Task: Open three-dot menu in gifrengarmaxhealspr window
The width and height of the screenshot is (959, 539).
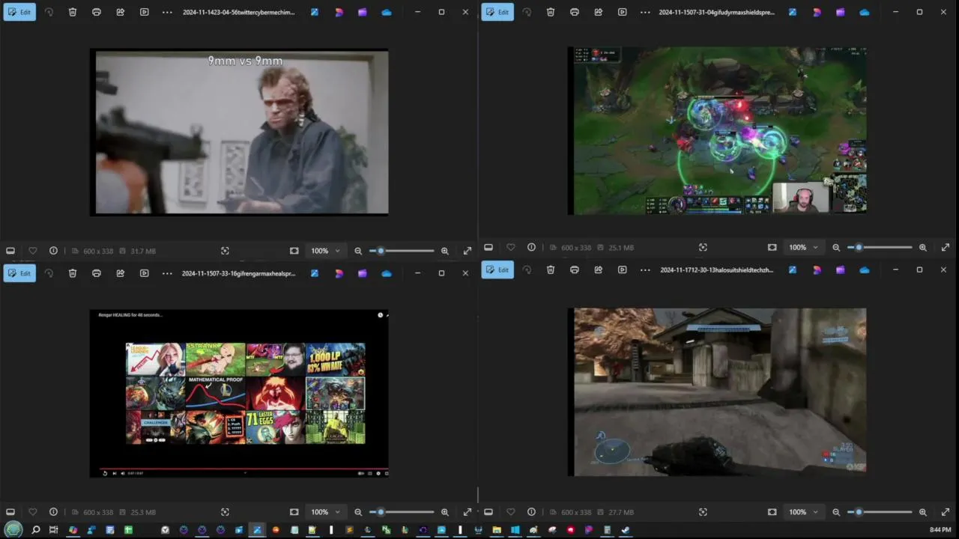Action: (167, 273)
